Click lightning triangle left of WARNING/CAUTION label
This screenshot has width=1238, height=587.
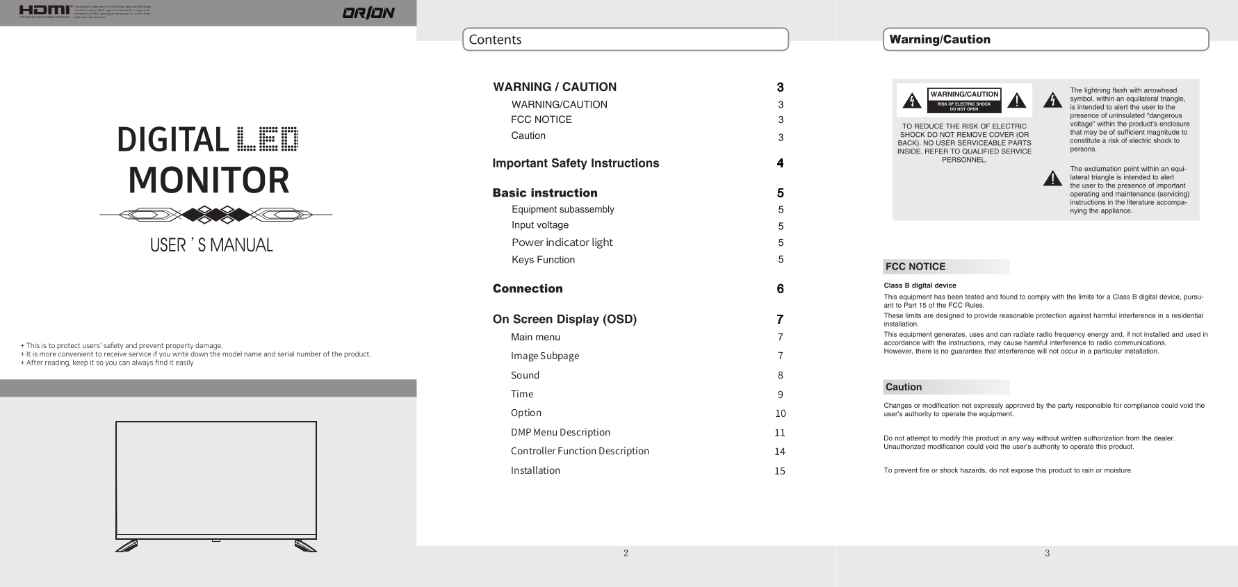tap(912, 101)
